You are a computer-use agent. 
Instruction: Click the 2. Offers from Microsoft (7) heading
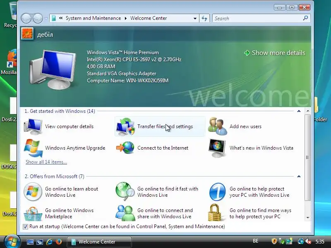click(x=55, y=176)
